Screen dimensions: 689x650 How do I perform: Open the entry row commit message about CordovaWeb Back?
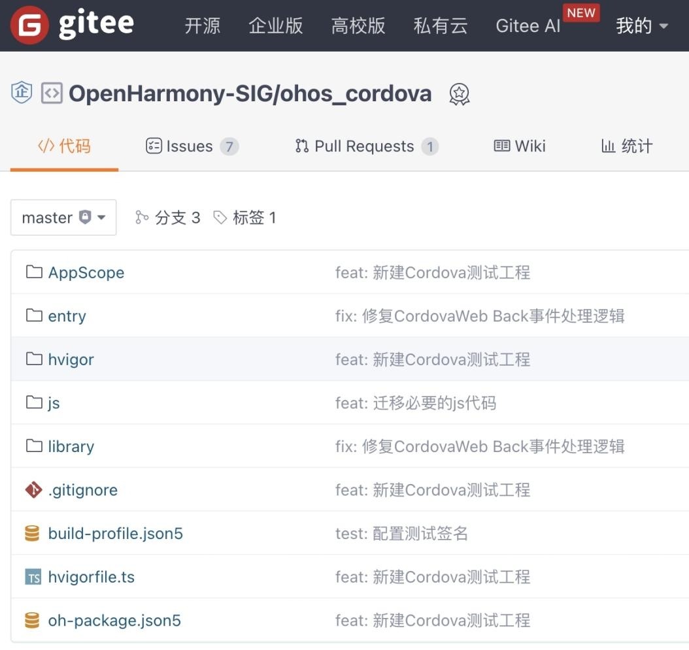(480, 316)
